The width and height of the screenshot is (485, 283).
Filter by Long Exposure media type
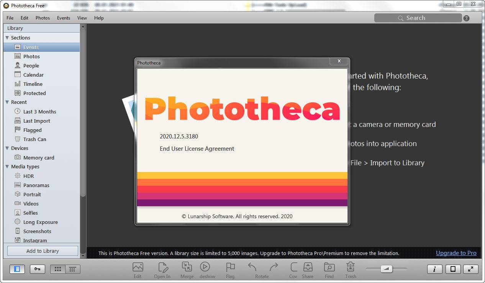click(x=41, y=222)
